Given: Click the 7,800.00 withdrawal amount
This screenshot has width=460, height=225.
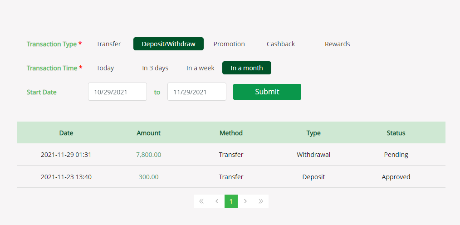Looking at the screenshot, I should point(148,155).
